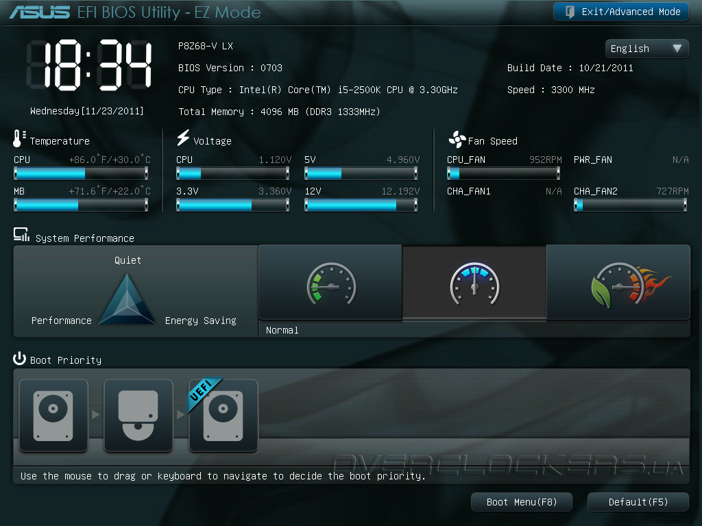
Task: Click the +86.0°F/+30.0°C CPU reading
Action: [110, 160]
